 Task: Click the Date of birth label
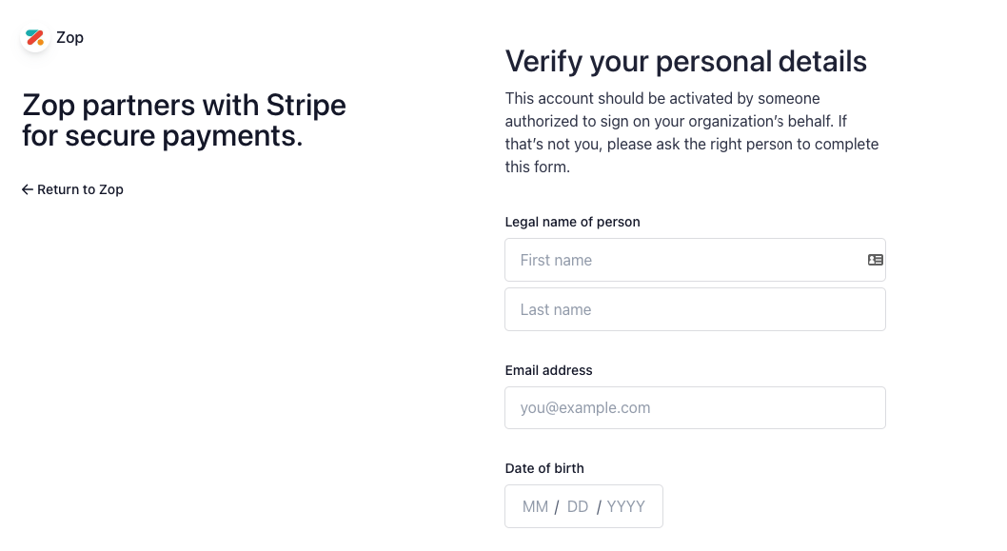[x=544, y=469]
